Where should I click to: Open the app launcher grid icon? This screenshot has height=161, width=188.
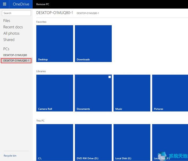(x=5, y=4)
